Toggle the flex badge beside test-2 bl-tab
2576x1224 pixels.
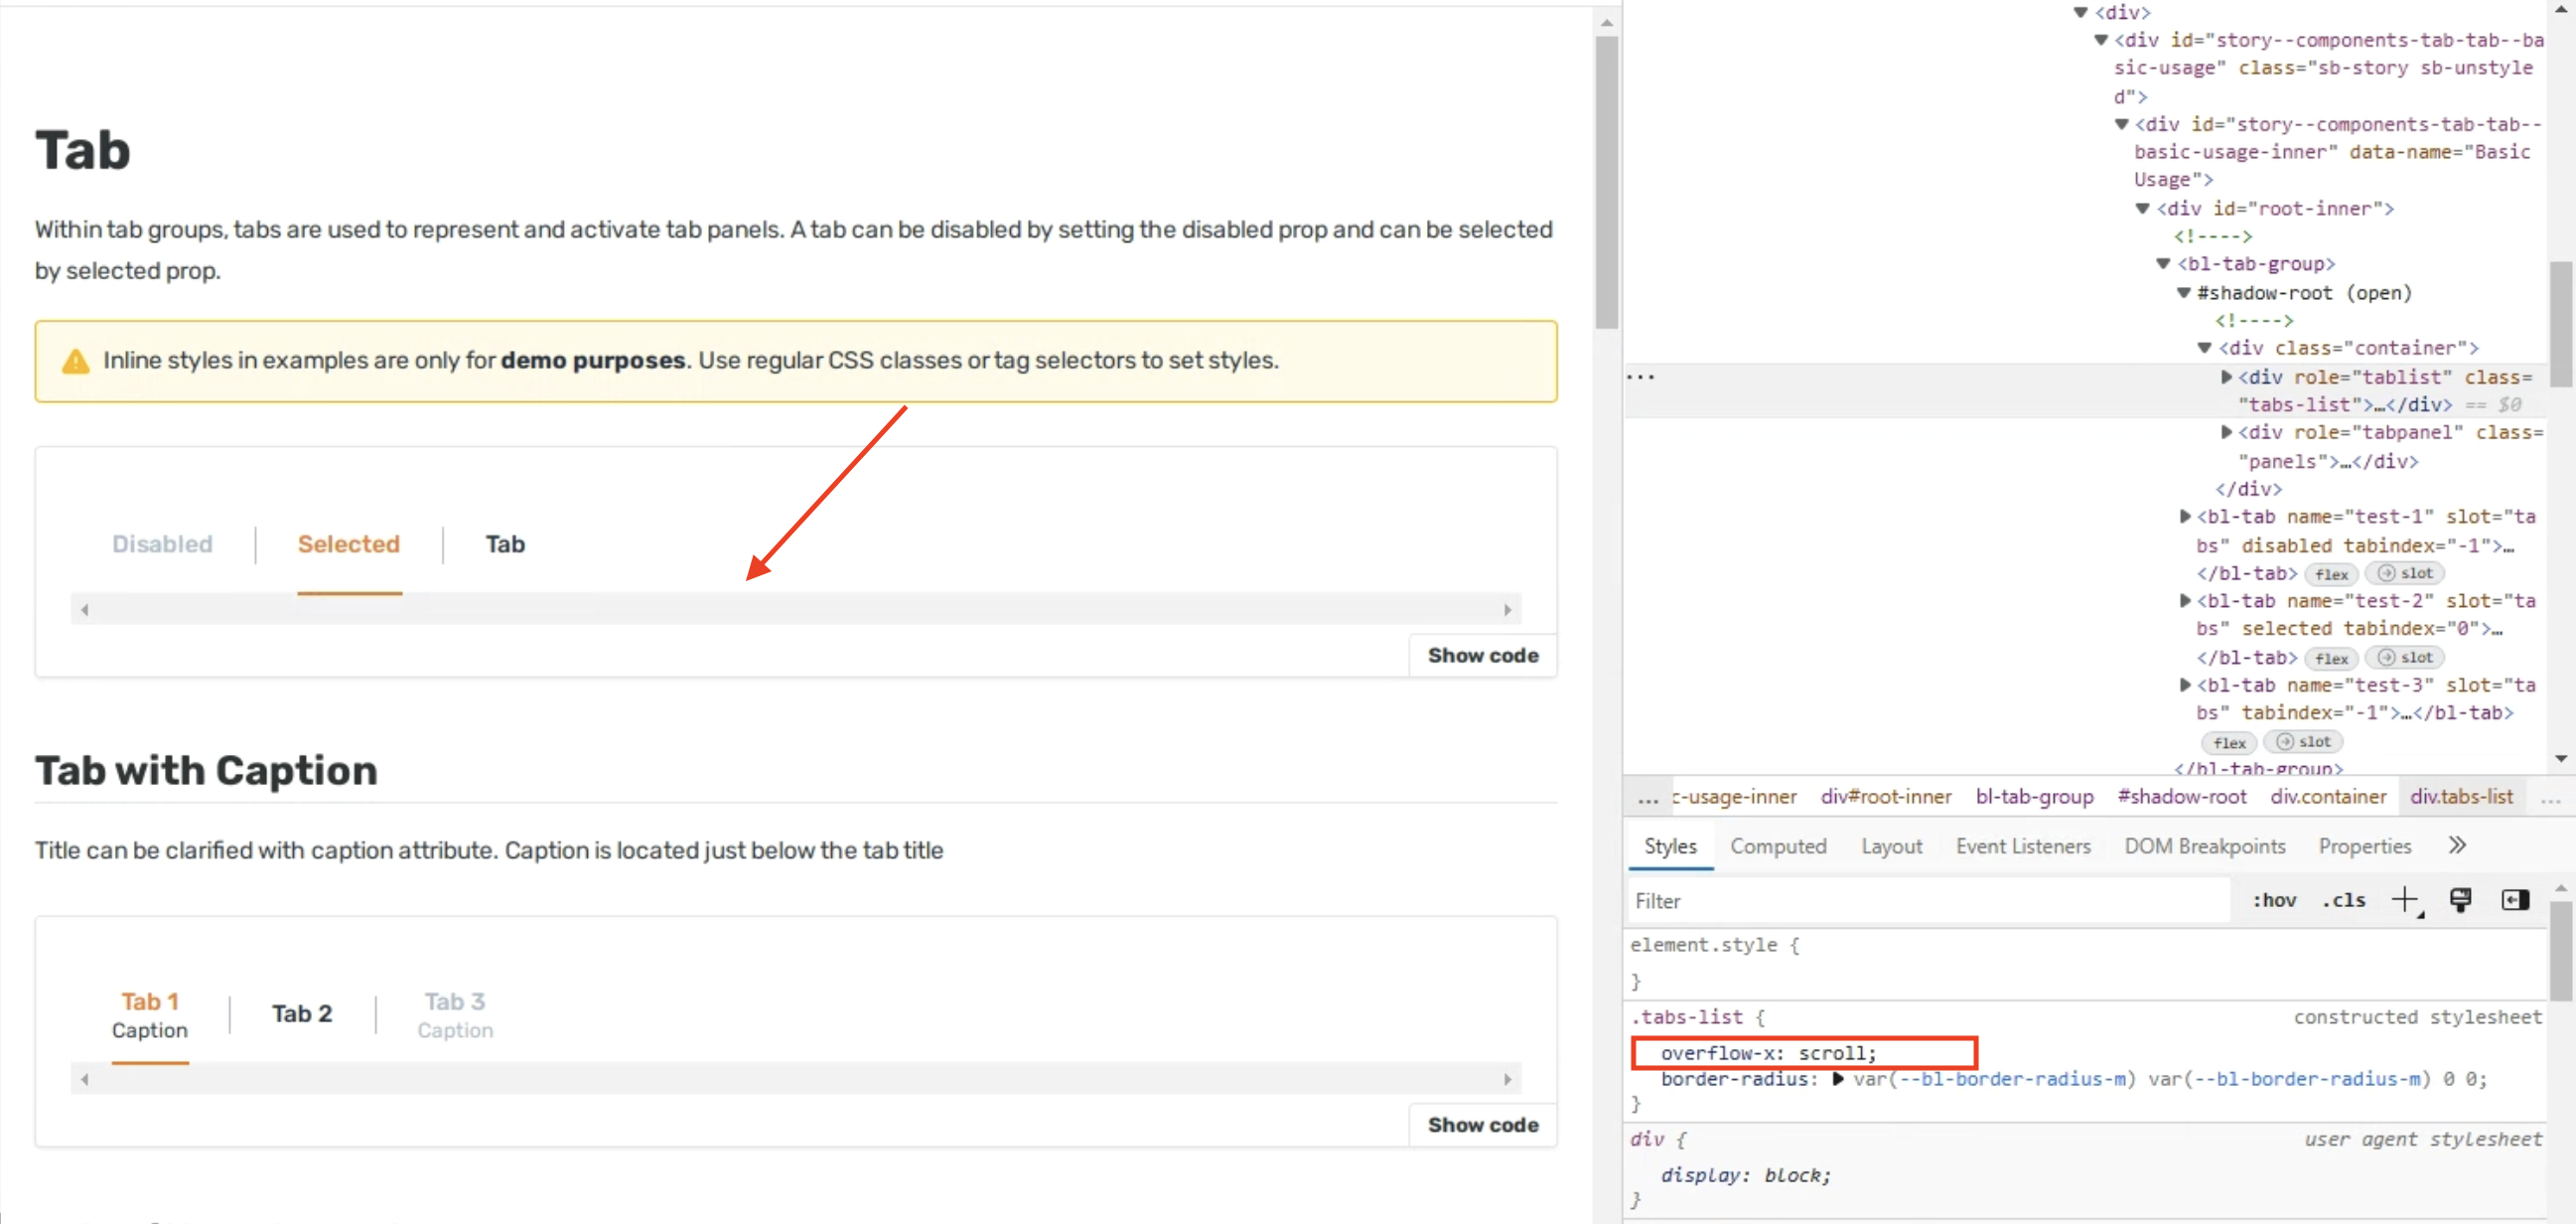[2331, 658]
